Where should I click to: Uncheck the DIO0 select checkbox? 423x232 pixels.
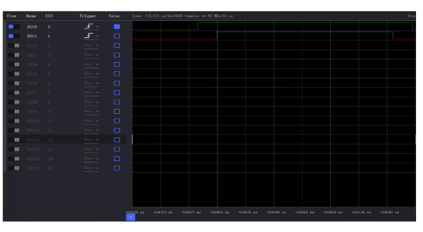117,27
